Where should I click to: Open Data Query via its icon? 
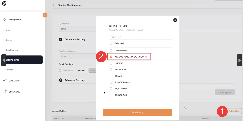coord(5,81)
